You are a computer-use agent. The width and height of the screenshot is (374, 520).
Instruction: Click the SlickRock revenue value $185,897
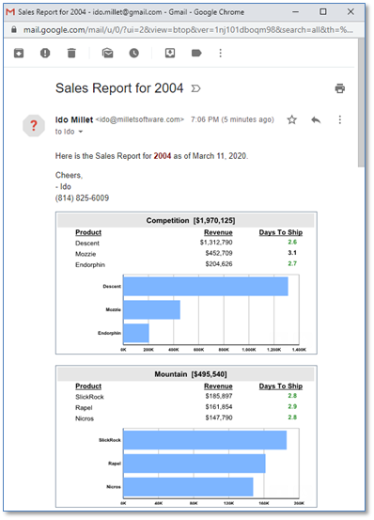(x=219, y=396)
